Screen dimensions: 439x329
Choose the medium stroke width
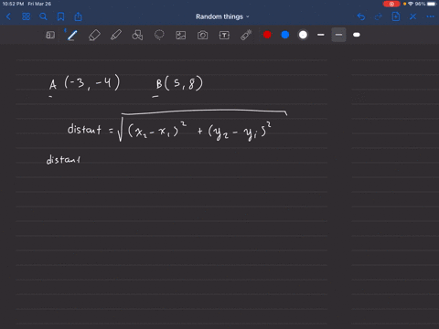point(338,35)
